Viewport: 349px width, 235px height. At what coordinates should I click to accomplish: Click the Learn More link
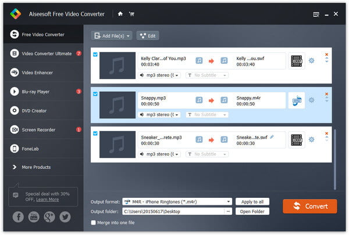click(48, 200)
